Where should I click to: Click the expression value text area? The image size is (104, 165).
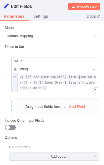tap(58, 82)
